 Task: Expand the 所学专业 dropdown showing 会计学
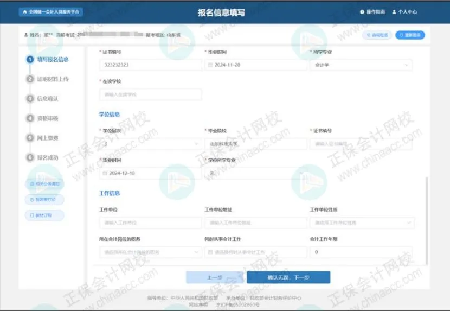coord(361,65)
